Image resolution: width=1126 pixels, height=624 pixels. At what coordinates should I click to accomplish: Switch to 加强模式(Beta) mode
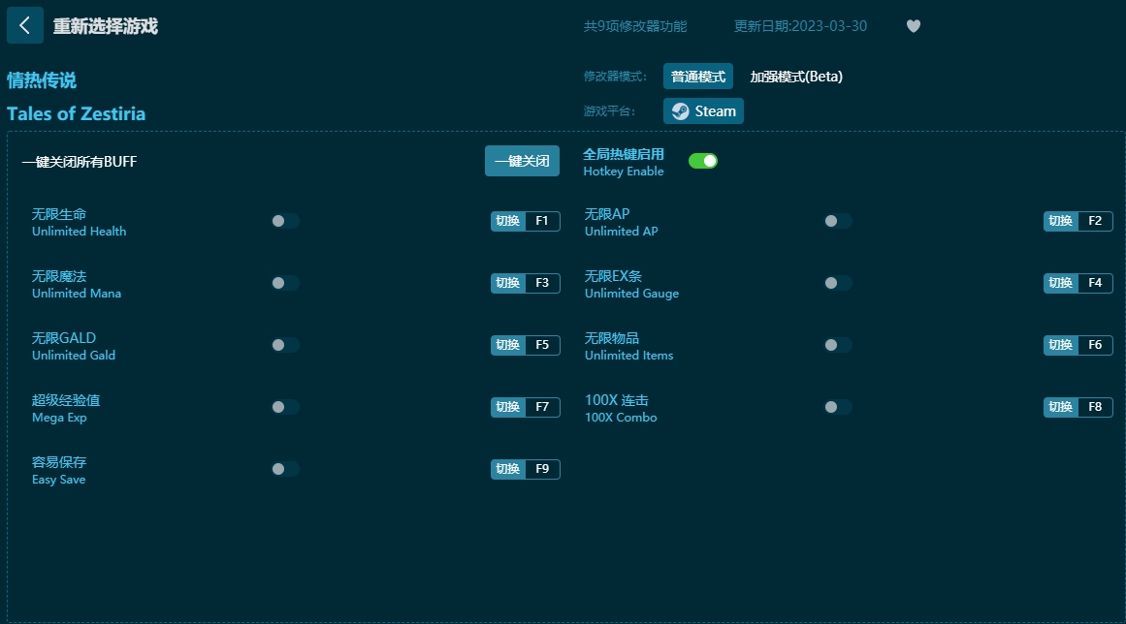click(796, 77)
